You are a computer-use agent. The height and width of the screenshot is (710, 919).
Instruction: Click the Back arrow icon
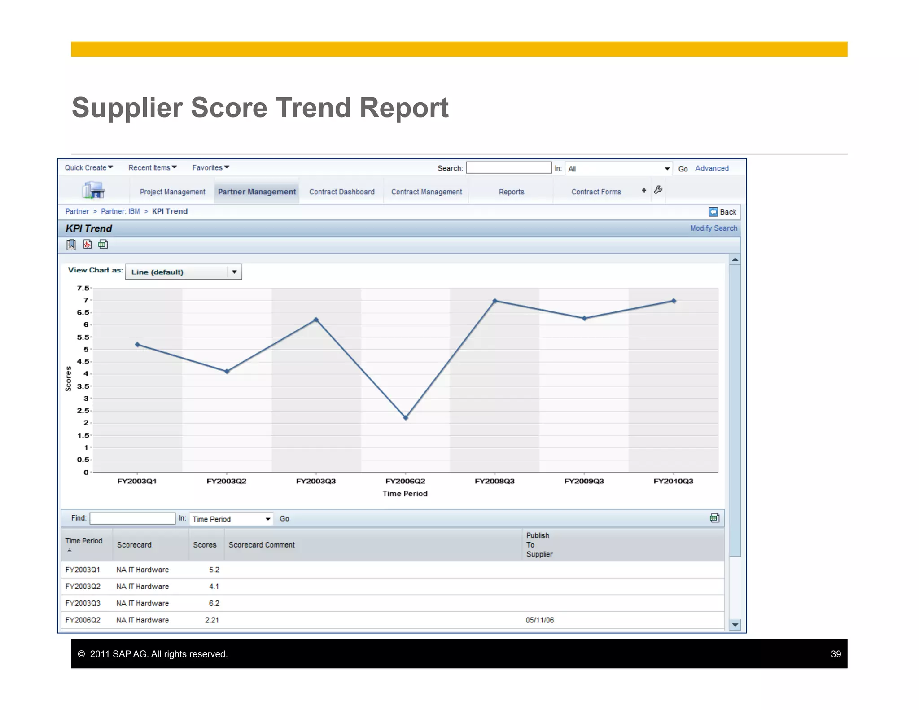(713, 212)
